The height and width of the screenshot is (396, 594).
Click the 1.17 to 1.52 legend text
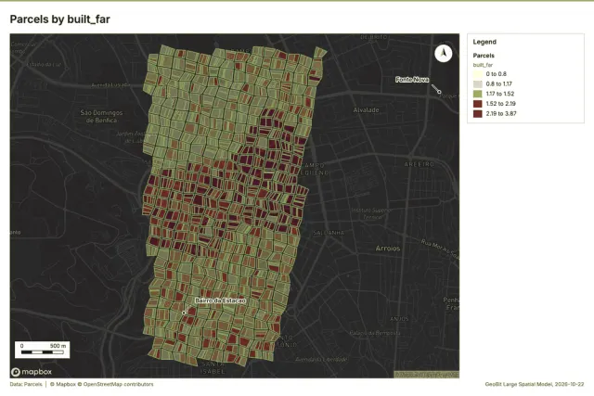(500, 94)
